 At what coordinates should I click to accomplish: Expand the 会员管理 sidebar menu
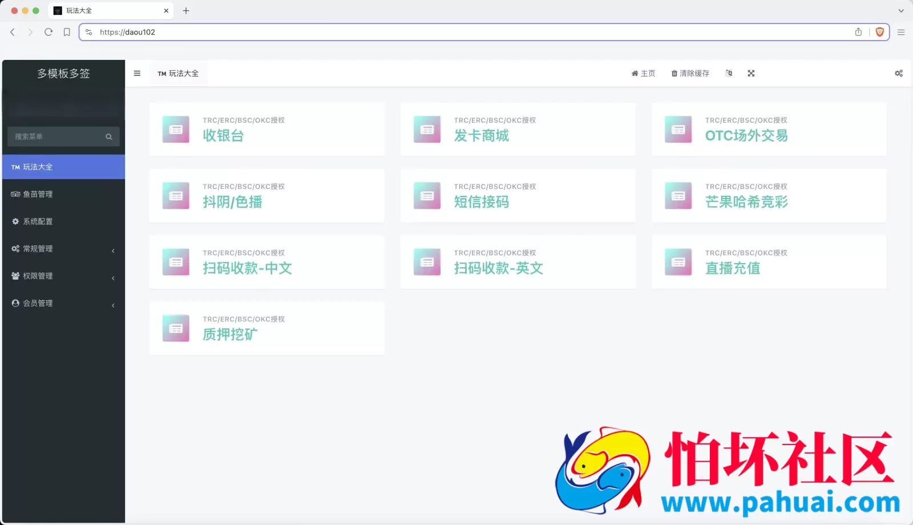coord(63,304)
